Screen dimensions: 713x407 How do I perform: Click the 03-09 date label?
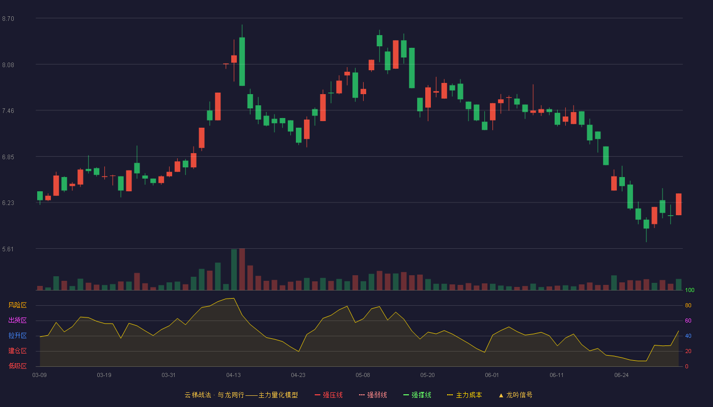[40, 375]
